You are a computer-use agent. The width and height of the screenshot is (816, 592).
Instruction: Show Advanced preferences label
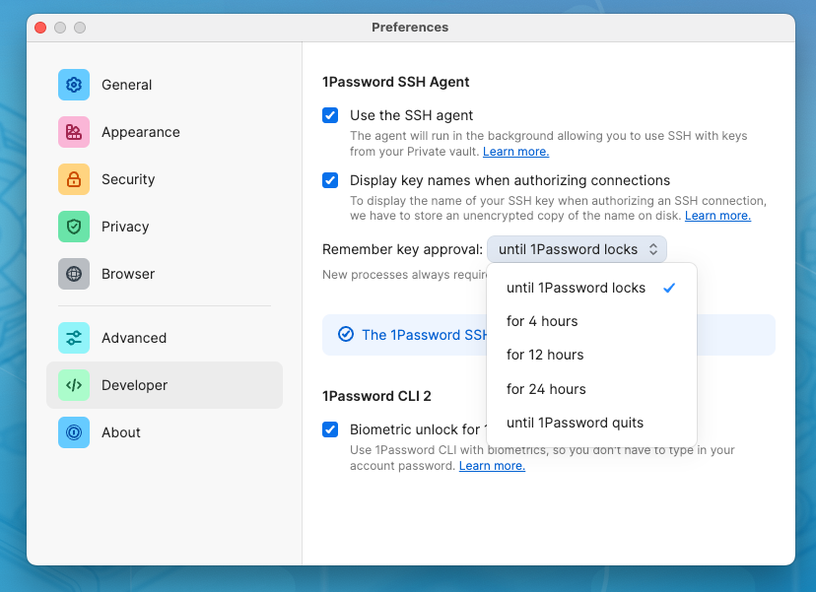pos(134,338)
